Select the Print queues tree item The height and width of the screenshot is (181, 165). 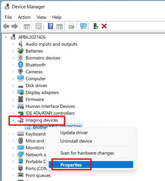click(38, 176)
